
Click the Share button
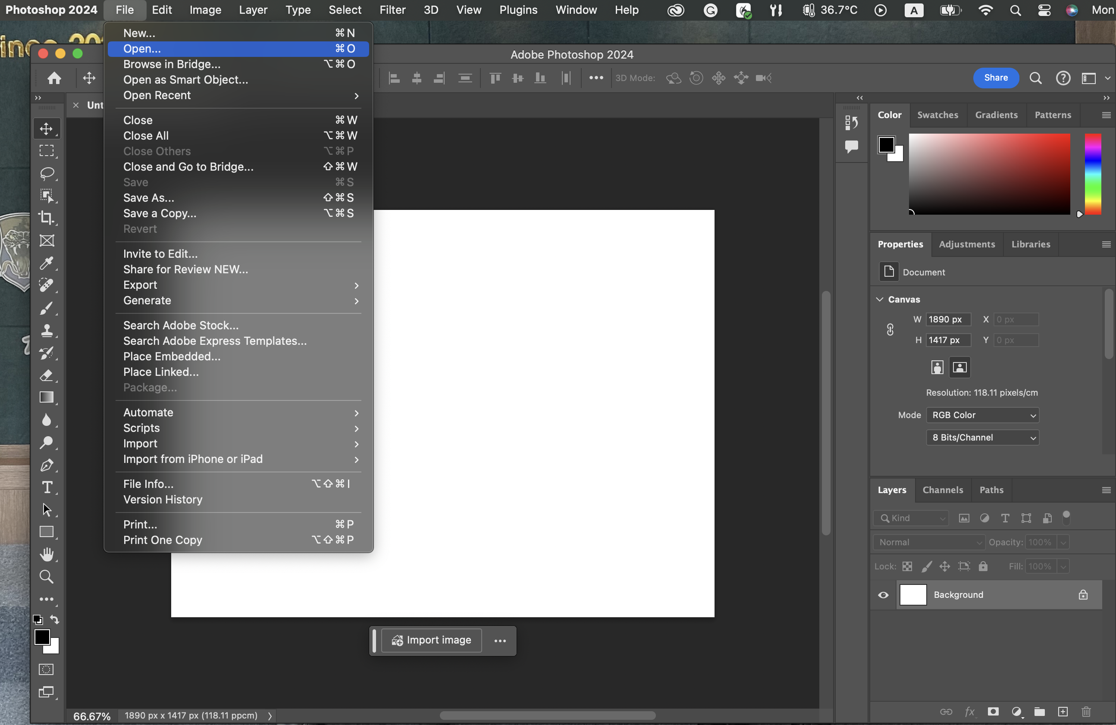996,78
